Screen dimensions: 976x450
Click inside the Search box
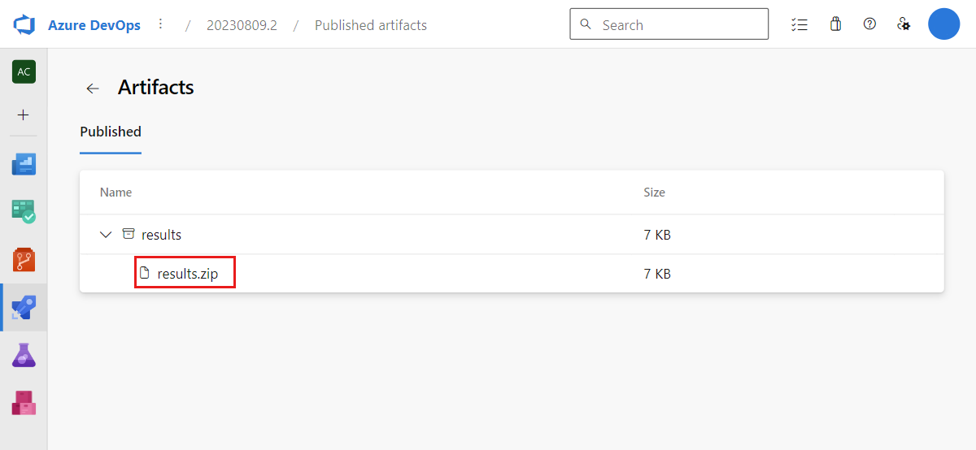click(669, 24)
